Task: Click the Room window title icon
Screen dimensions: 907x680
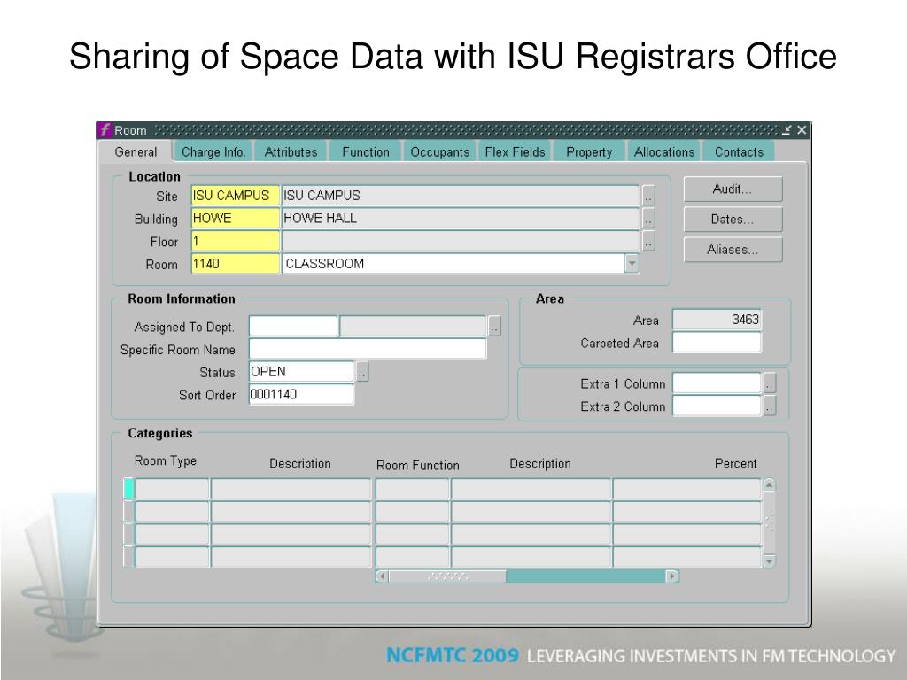Action: (x=105, y=130)
